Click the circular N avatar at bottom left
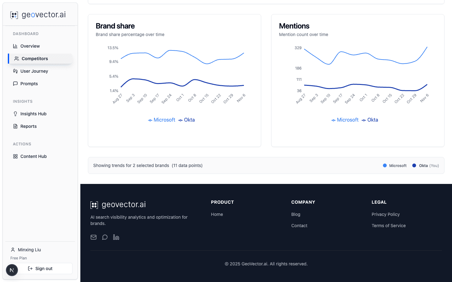This screenshot has width=452, height=282. [x=12, y=270]
